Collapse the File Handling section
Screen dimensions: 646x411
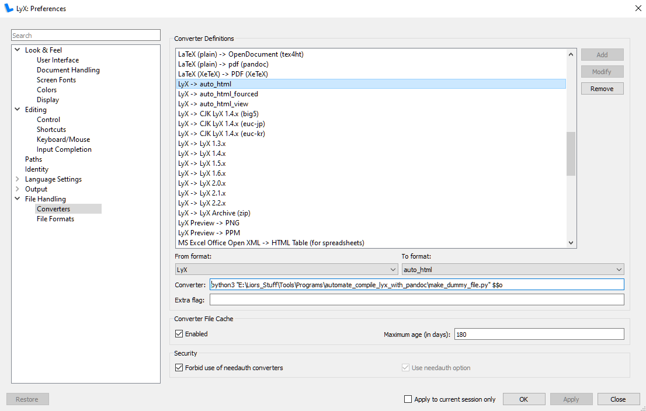[18, 199]
